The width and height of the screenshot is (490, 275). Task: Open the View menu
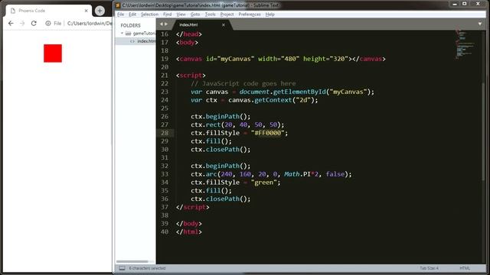click(181, 15)
